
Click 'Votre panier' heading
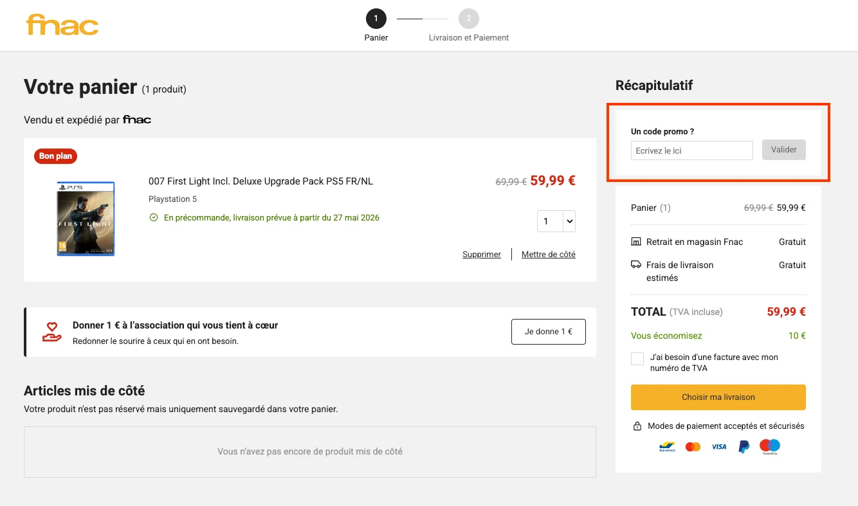coord(80,87)
